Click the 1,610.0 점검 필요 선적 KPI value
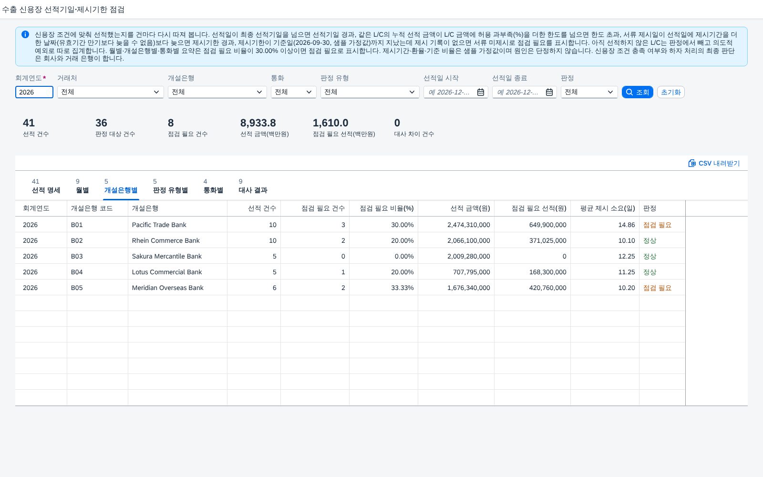The height and width of the screenshot is (477, 763). pyautogui.click(x=330, y=123)
